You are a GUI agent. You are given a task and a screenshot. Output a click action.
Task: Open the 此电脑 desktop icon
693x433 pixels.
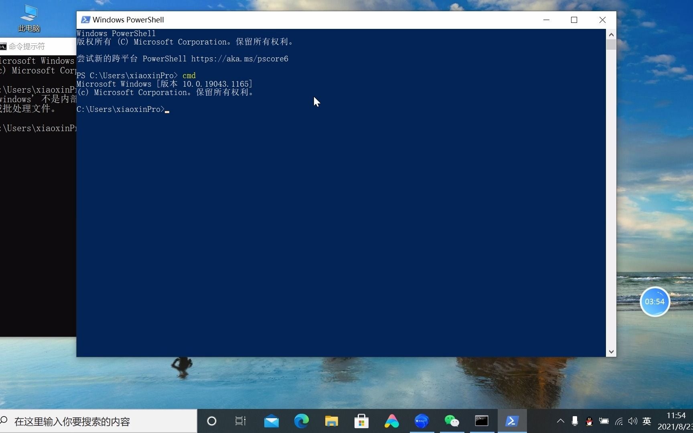click(28, 18)
